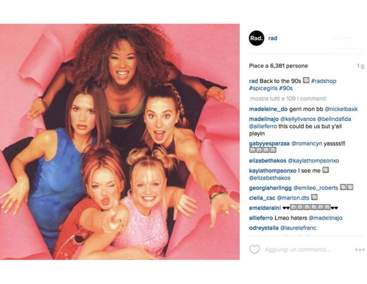The height and width of the screenshot is (284, 367).
Task: Open gabyyesparzaa user profile
Action: 269,143
